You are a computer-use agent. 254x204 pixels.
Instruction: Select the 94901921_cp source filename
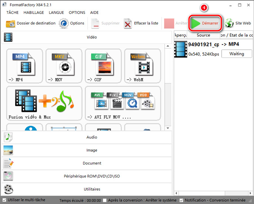[x=204, y=44]
